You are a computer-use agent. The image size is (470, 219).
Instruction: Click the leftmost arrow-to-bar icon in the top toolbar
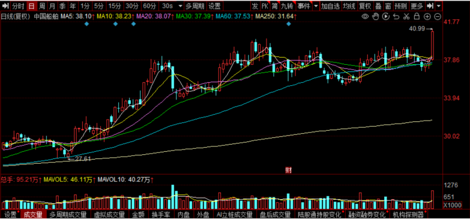coord(6,5)
